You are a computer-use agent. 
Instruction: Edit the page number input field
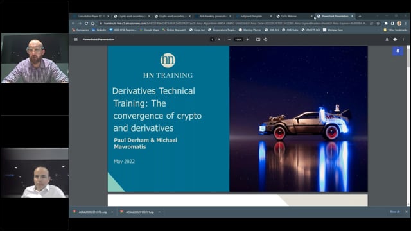212,40
